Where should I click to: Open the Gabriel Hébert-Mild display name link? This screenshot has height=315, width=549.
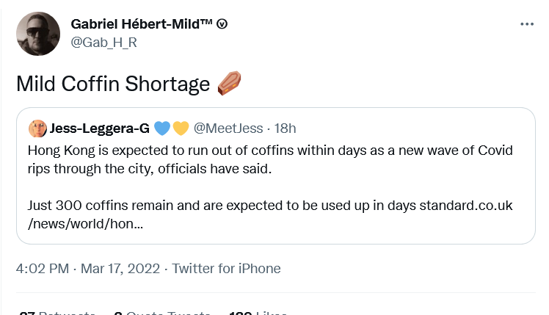click(142, 24)
